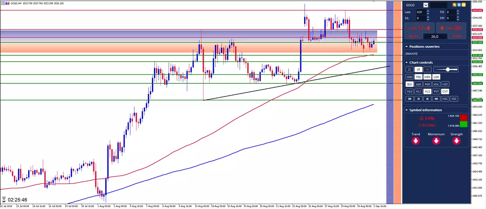
Task: Adjust T/P value with stepper arrows
Action: [458, 18]
